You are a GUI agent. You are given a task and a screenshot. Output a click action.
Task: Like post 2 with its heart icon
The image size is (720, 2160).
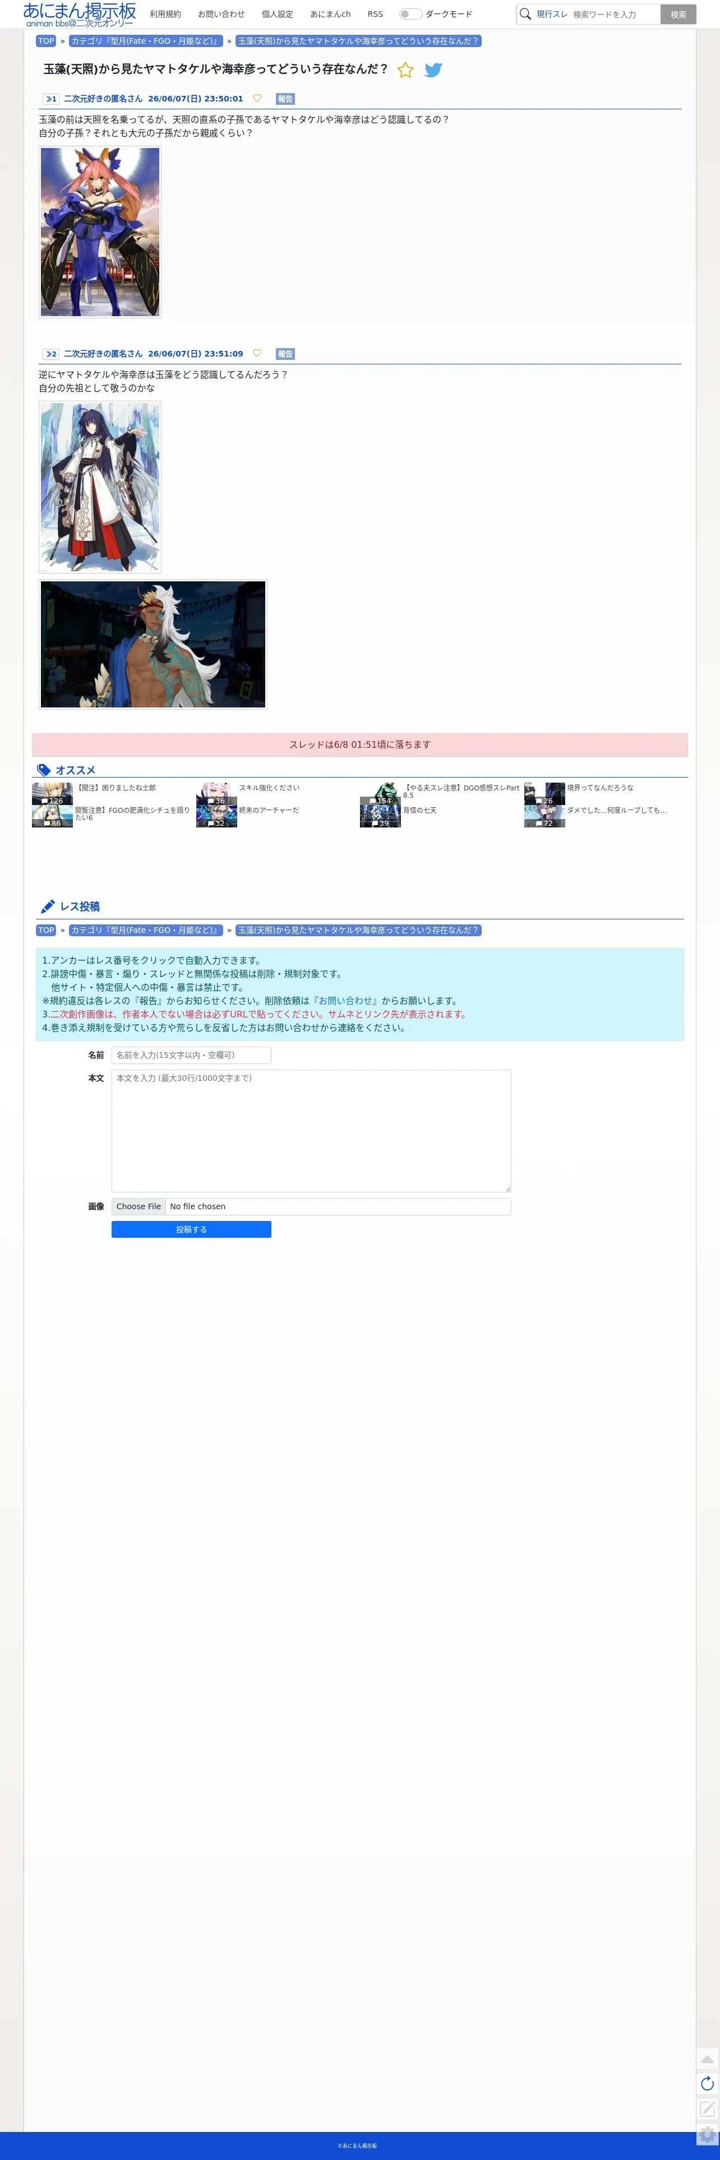[x=257, y=353]
